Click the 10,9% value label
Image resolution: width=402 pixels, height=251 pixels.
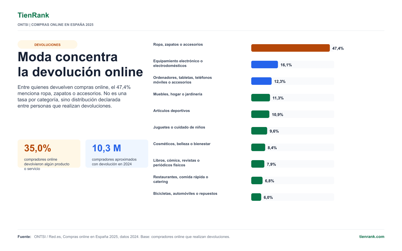tap(277, 114)
